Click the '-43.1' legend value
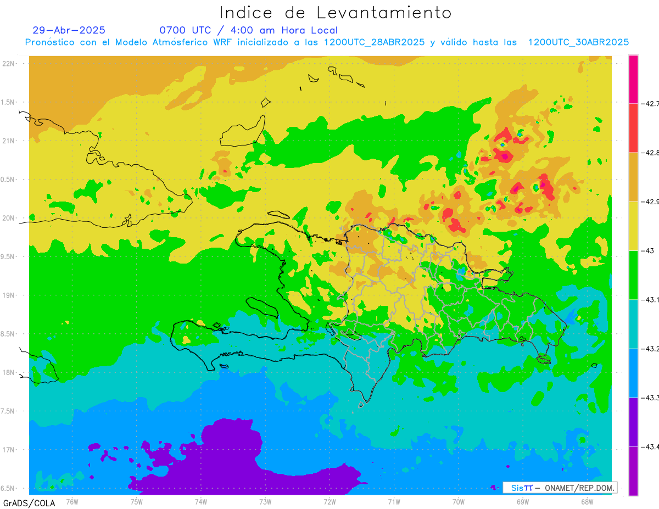The image size is (659, 509). tap(650, 299)
